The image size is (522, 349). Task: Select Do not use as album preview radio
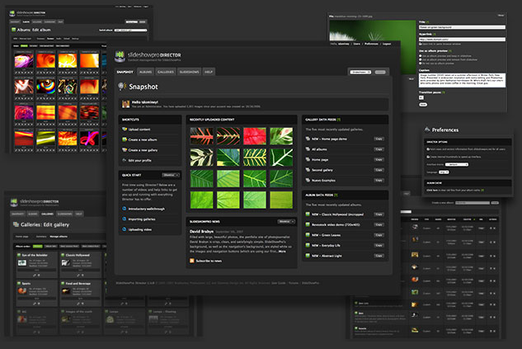(x=421, y=64)
